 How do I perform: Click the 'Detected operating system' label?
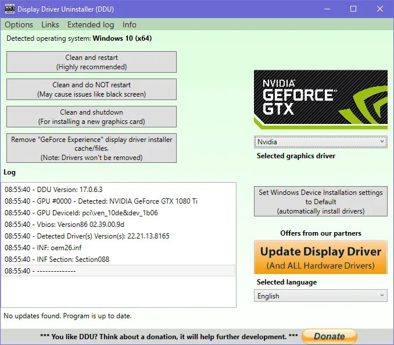(x=79, y=38)
